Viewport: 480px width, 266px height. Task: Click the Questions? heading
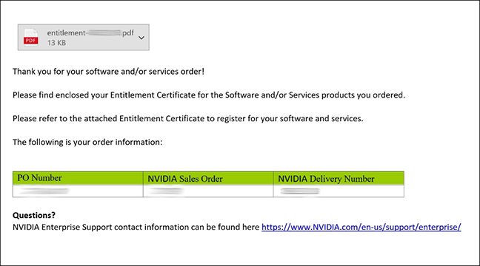point(34,215)
